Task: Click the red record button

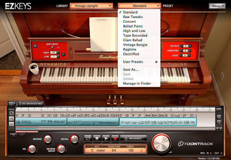Action: tap(115, 138)
